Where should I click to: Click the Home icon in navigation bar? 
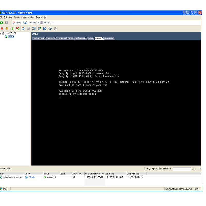click(13, 22)
